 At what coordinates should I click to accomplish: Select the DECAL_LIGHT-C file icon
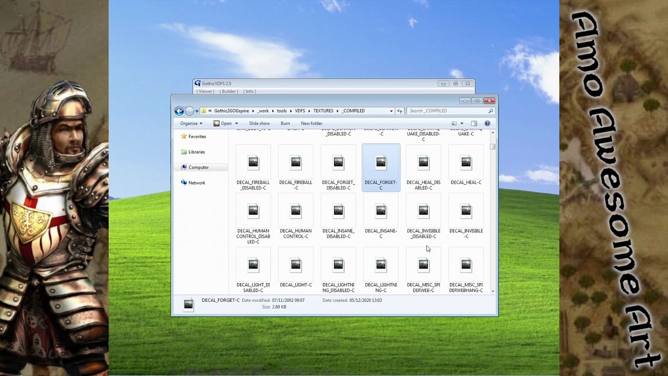click(296, 265)
